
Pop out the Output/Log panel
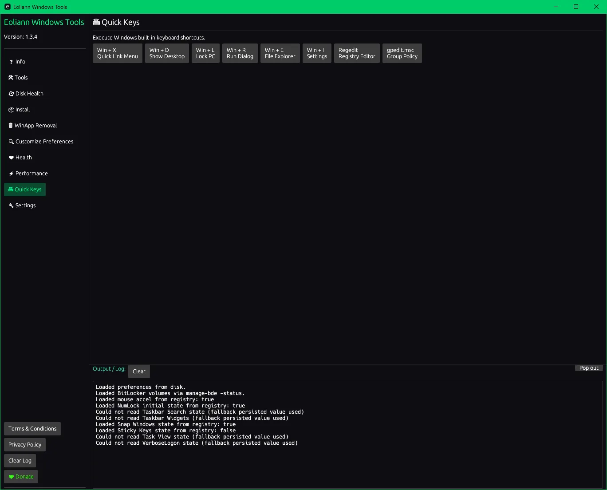coord(589,368)
